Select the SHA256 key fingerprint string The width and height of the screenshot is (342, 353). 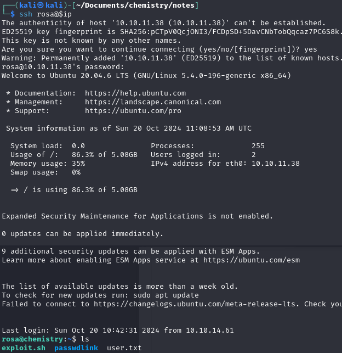[230, 32]
